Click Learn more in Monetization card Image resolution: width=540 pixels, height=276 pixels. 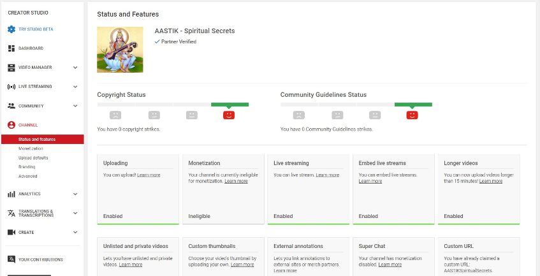[x=237, y=182]
